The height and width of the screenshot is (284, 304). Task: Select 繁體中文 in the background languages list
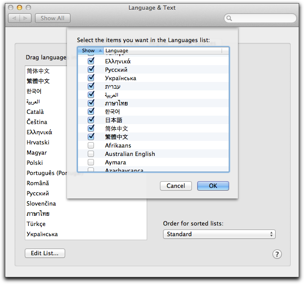point(38,81)
